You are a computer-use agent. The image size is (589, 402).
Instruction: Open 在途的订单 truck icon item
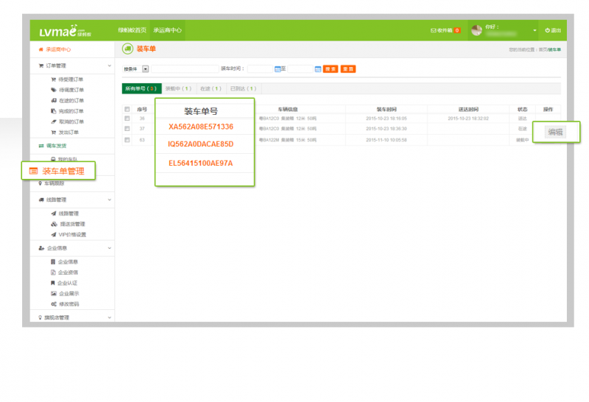pyautogui.click(x=68, y=101)
